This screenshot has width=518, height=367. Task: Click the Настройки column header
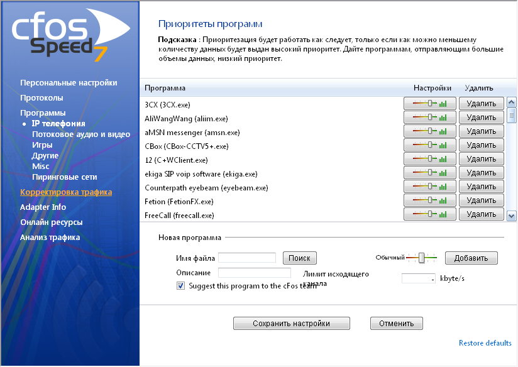coord(433,88)
